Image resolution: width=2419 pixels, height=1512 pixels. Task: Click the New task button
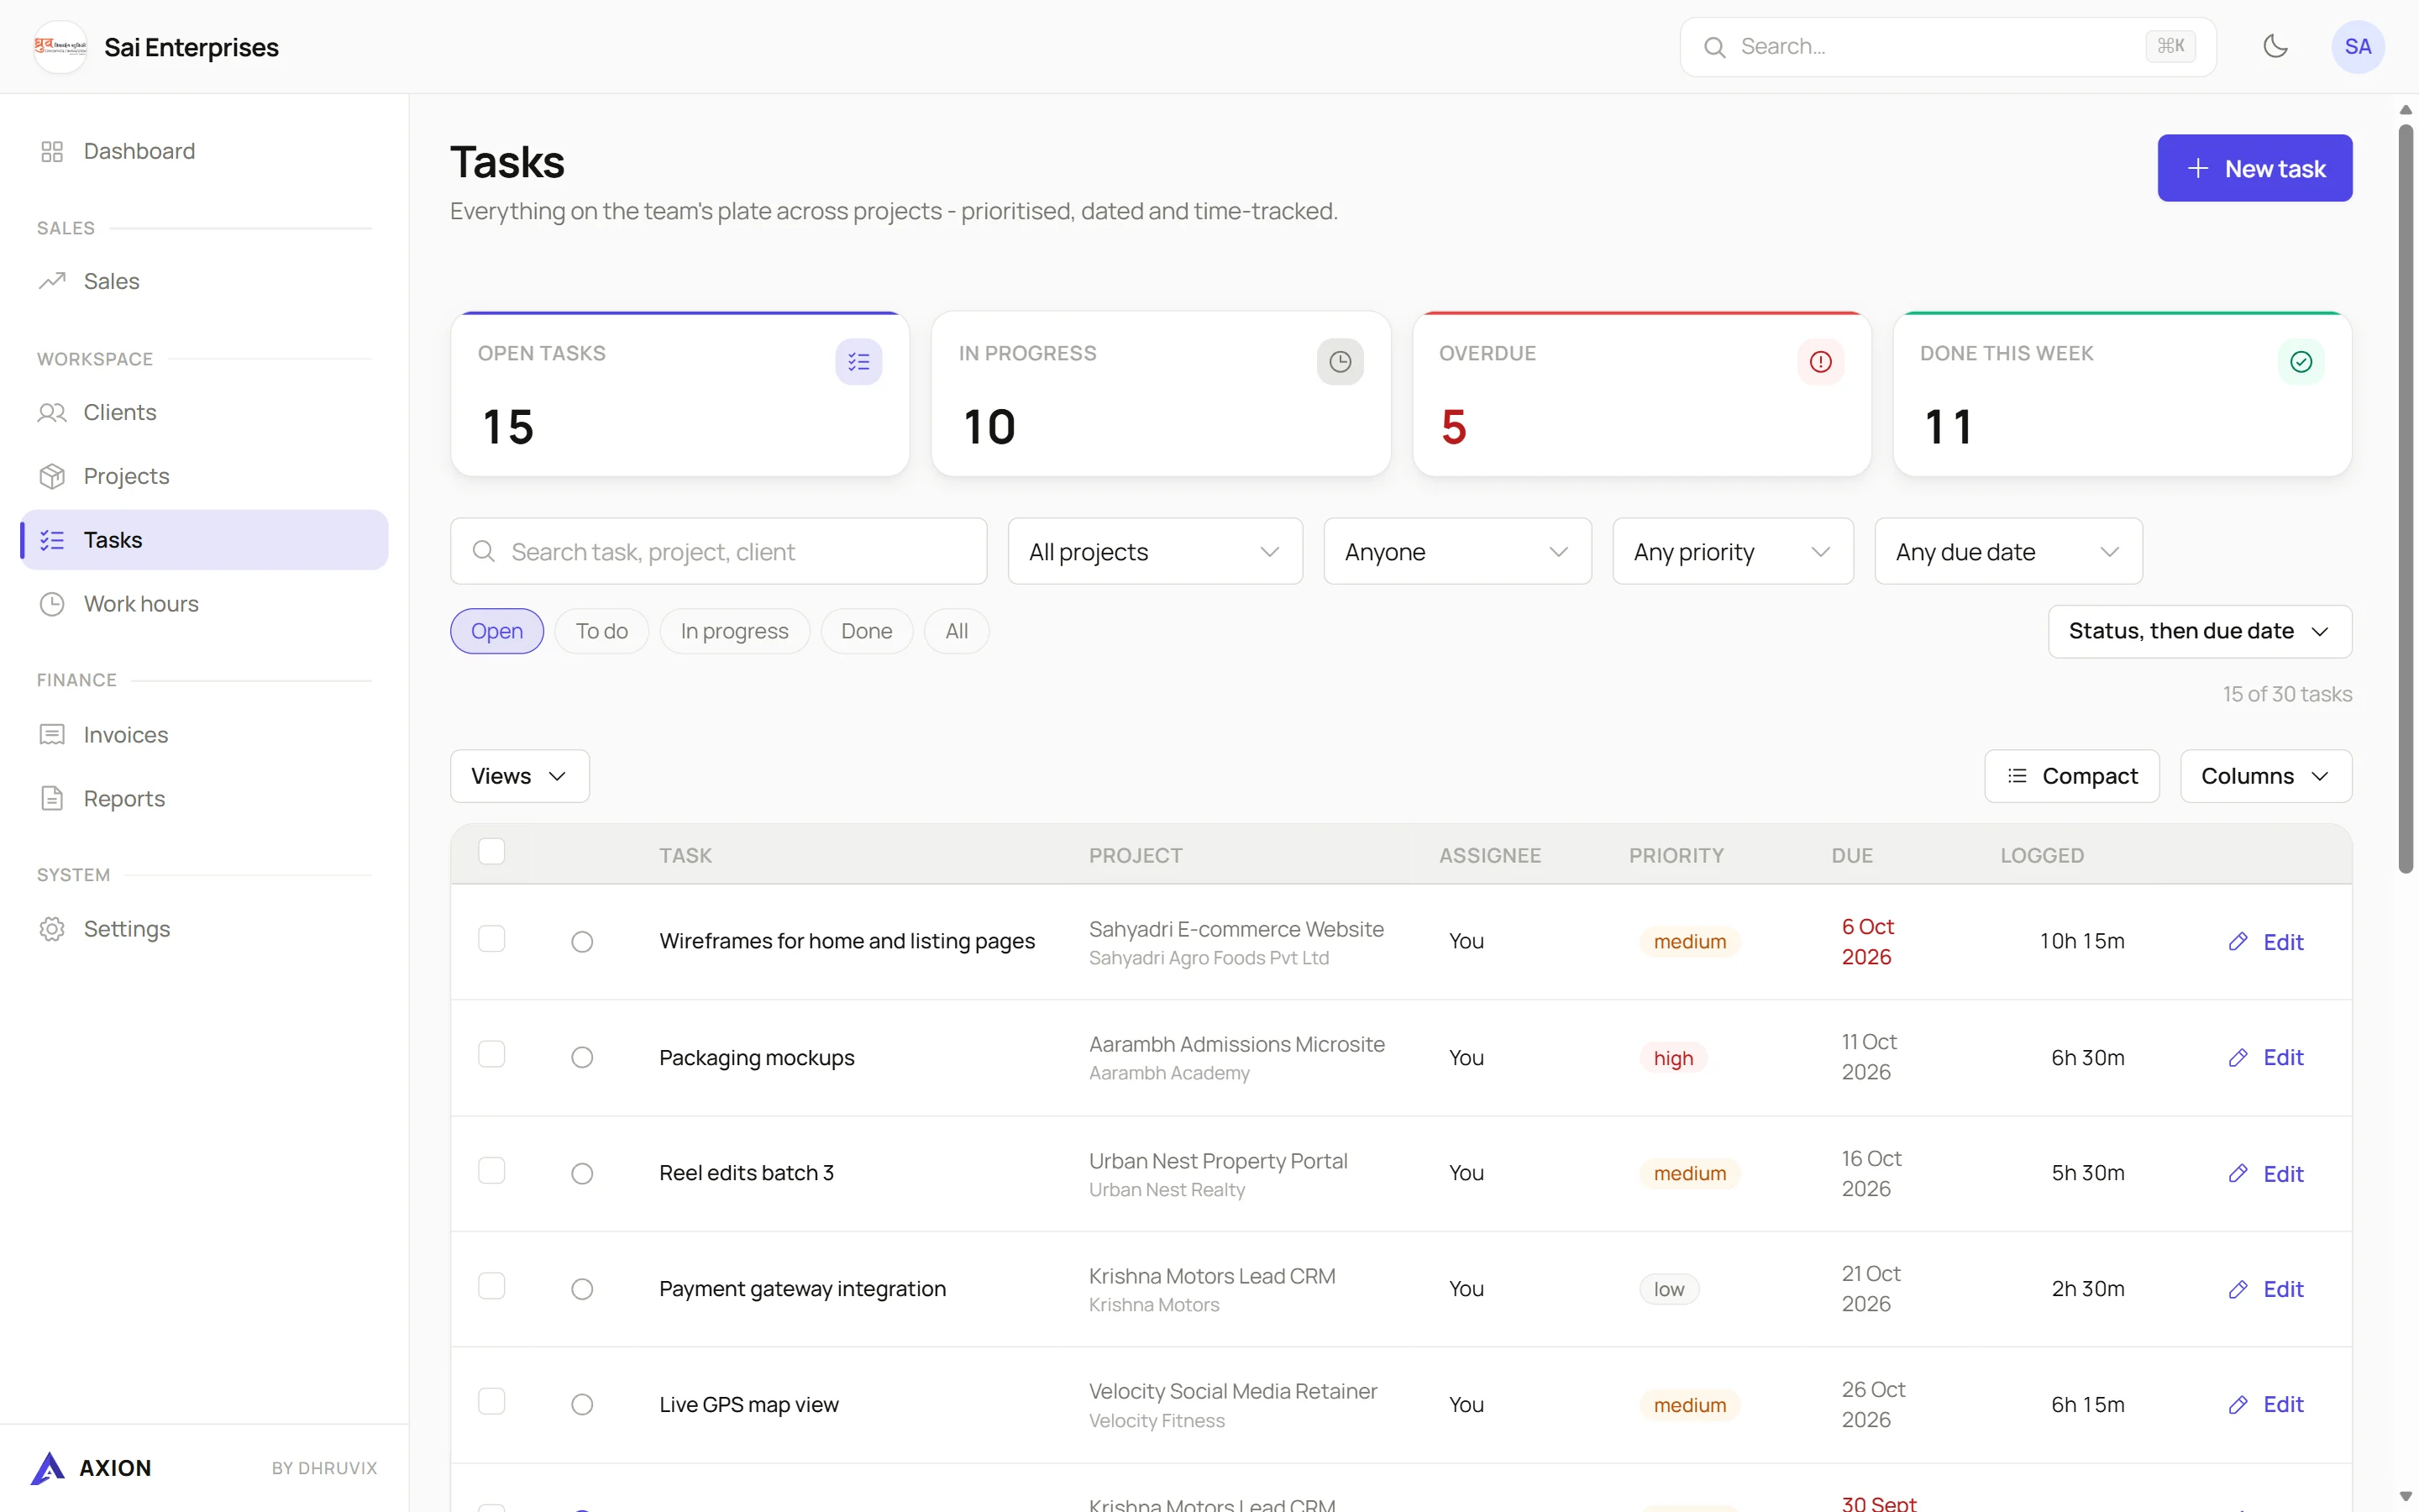coord(2254,168)
